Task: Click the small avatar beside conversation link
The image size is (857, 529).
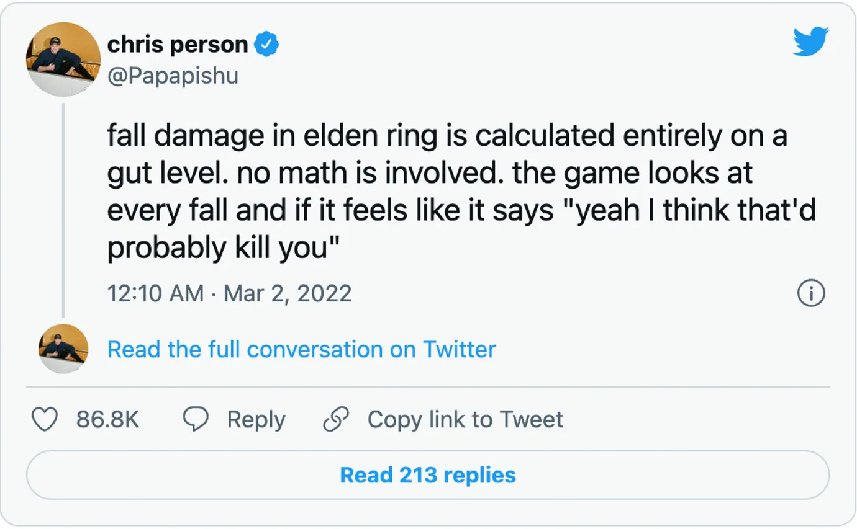Action: point(63,349)
